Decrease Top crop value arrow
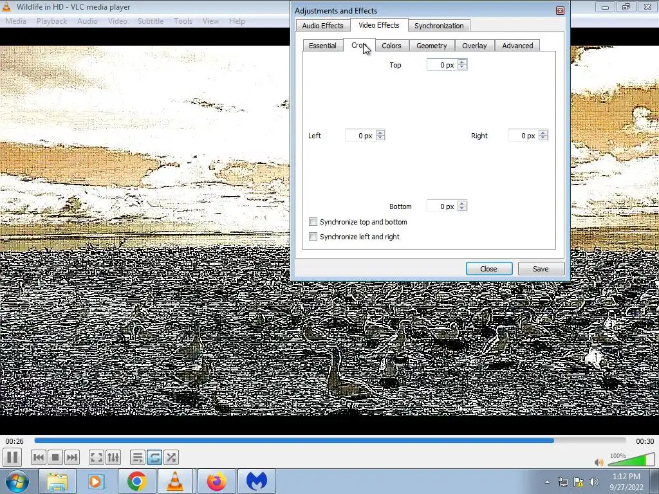659x494 pixels. tap(462, 67)
